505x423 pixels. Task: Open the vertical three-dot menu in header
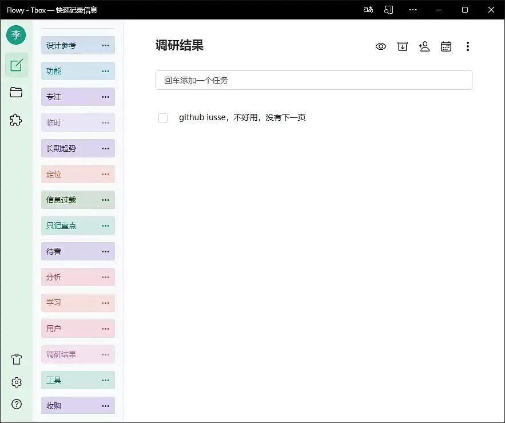click(467, 47)
